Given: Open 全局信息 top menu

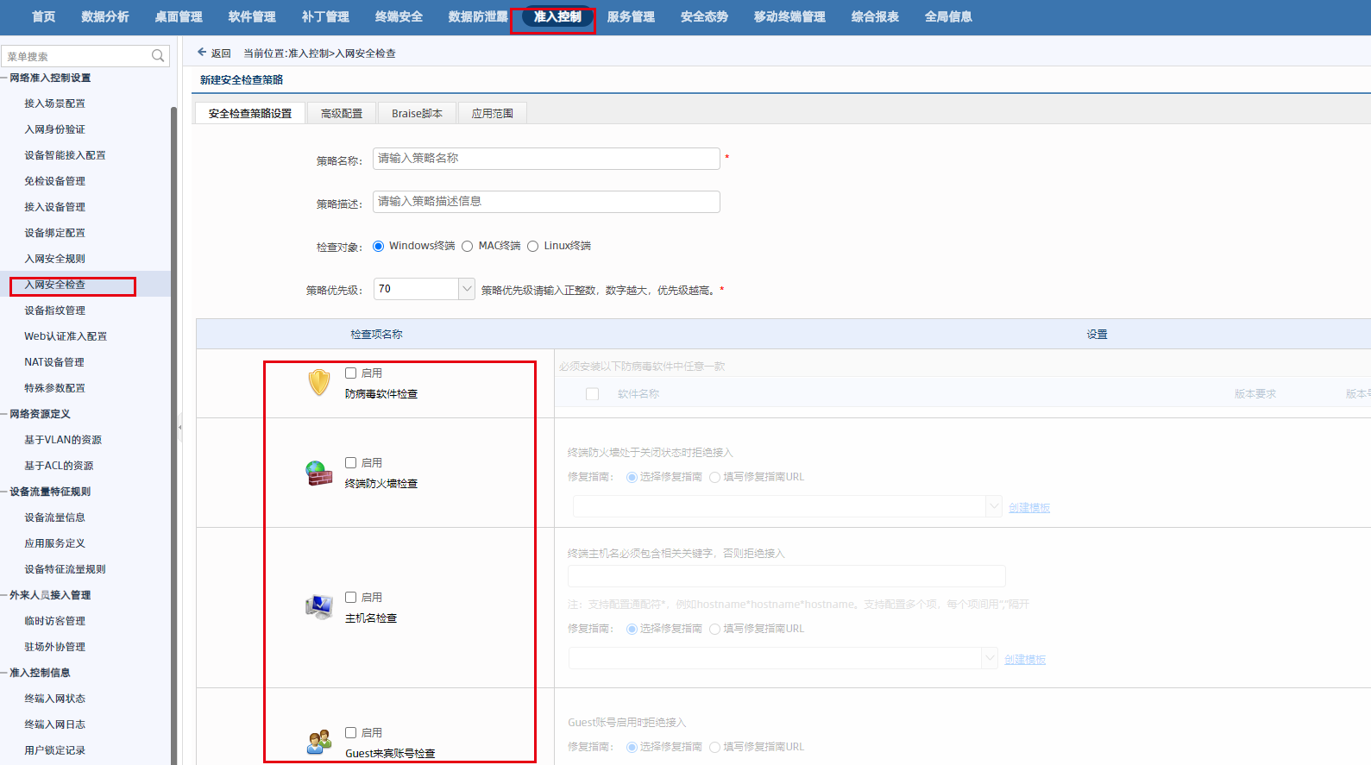Looking at the screenshot, I should (x=948, y=16).
